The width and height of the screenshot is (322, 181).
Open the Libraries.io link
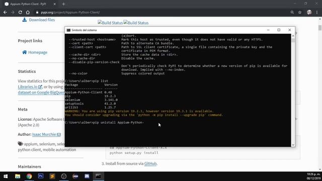[30, 87]
